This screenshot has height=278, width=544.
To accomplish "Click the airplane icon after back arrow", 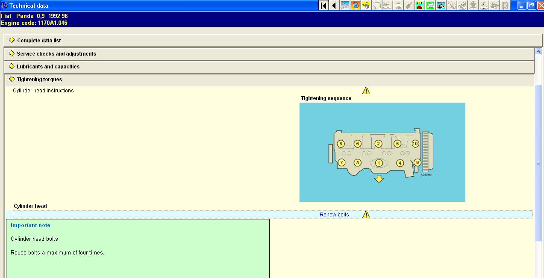I will tap(345, 5).
